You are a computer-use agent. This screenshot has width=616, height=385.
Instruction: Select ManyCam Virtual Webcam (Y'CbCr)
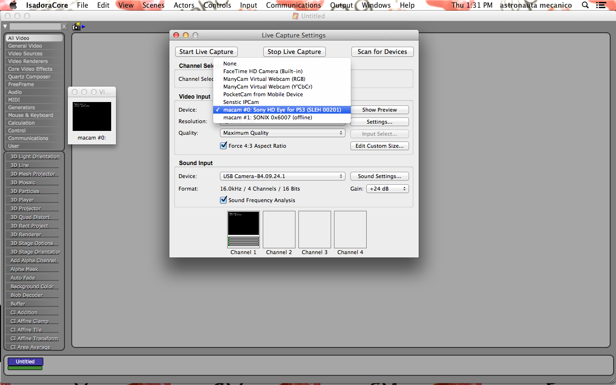(282, 87)
